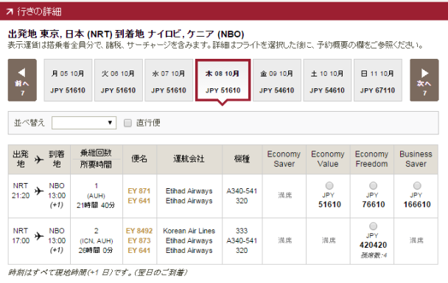Click the 運航会社 column header

tap(189, 159)
